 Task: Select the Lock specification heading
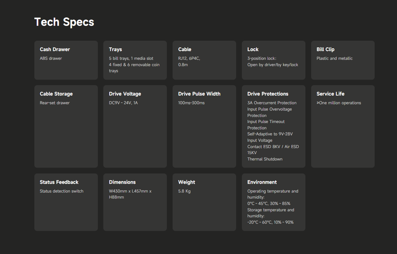pos(253,49)
